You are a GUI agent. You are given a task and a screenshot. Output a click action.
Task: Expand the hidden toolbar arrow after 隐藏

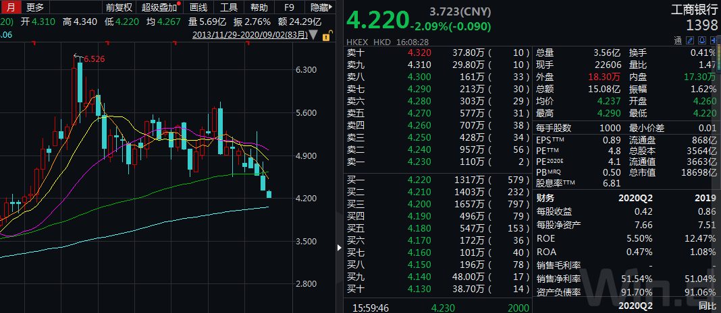332,7
